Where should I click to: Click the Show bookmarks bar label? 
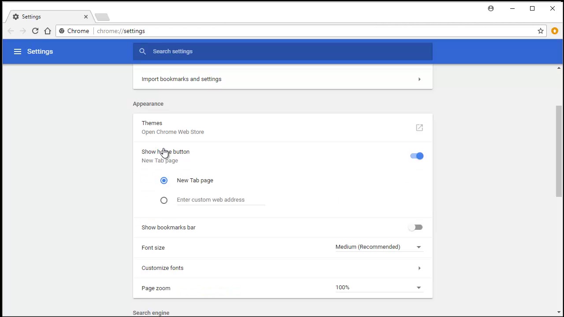(168, 228)
